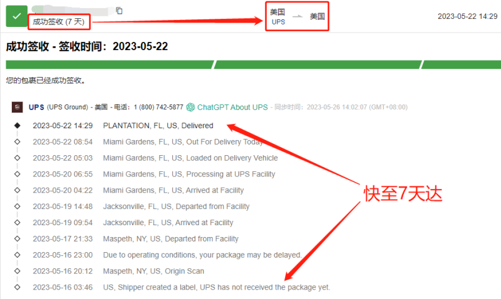Click the green delivered checkmark icon

click(17, 16)
